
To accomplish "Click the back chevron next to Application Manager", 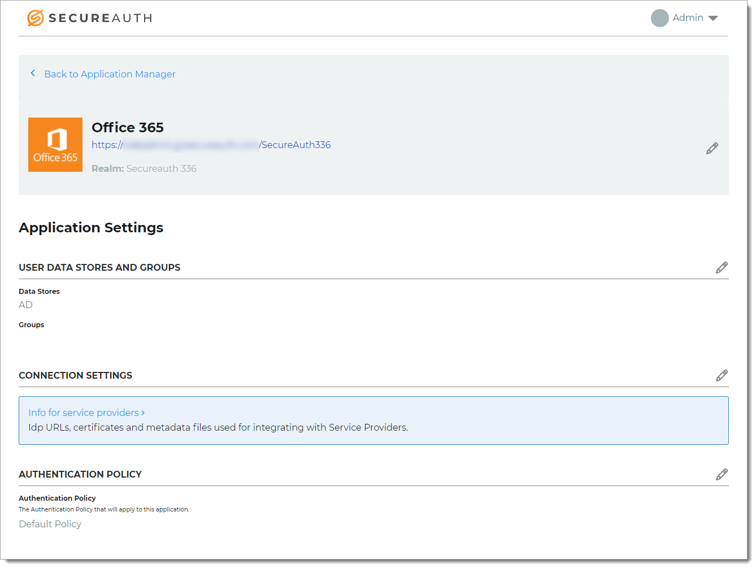I will point(33,73).
